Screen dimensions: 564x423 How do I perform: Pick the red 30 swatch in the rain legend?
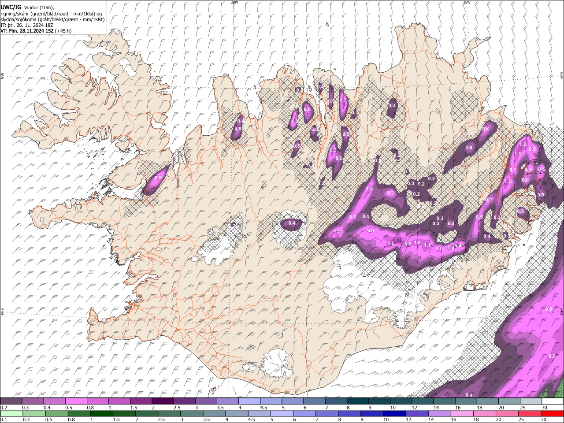click(553, 413)
